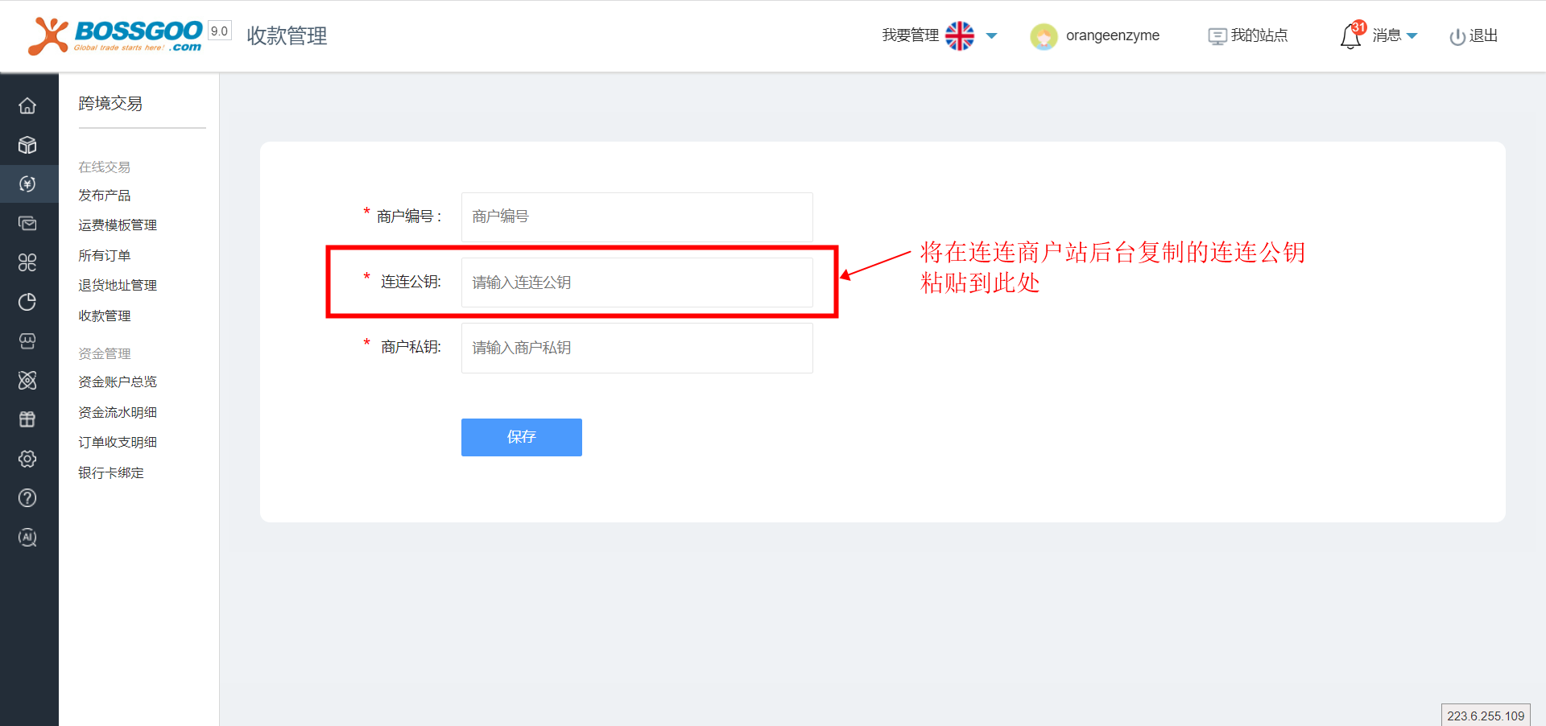This screenshot has height=726, width=1546.
Task: Focus the 商户私钥 input field
Action: coord(637,348)
